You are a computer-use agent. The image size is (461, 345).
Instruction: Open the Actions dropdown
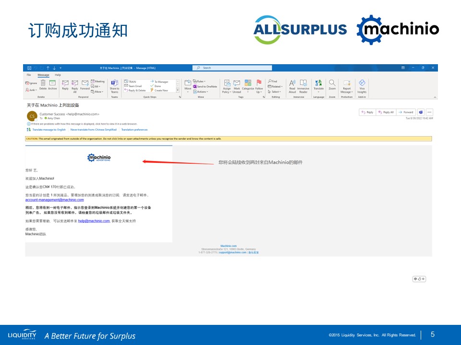[x=201, y=92]
